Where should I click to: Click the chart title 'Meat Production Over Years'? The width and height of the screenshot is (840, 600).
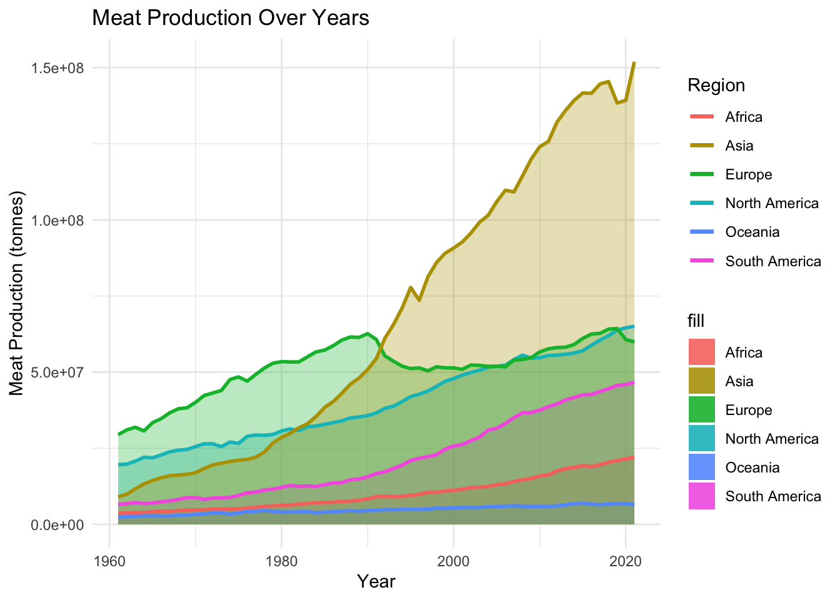[x=231, y=17]
